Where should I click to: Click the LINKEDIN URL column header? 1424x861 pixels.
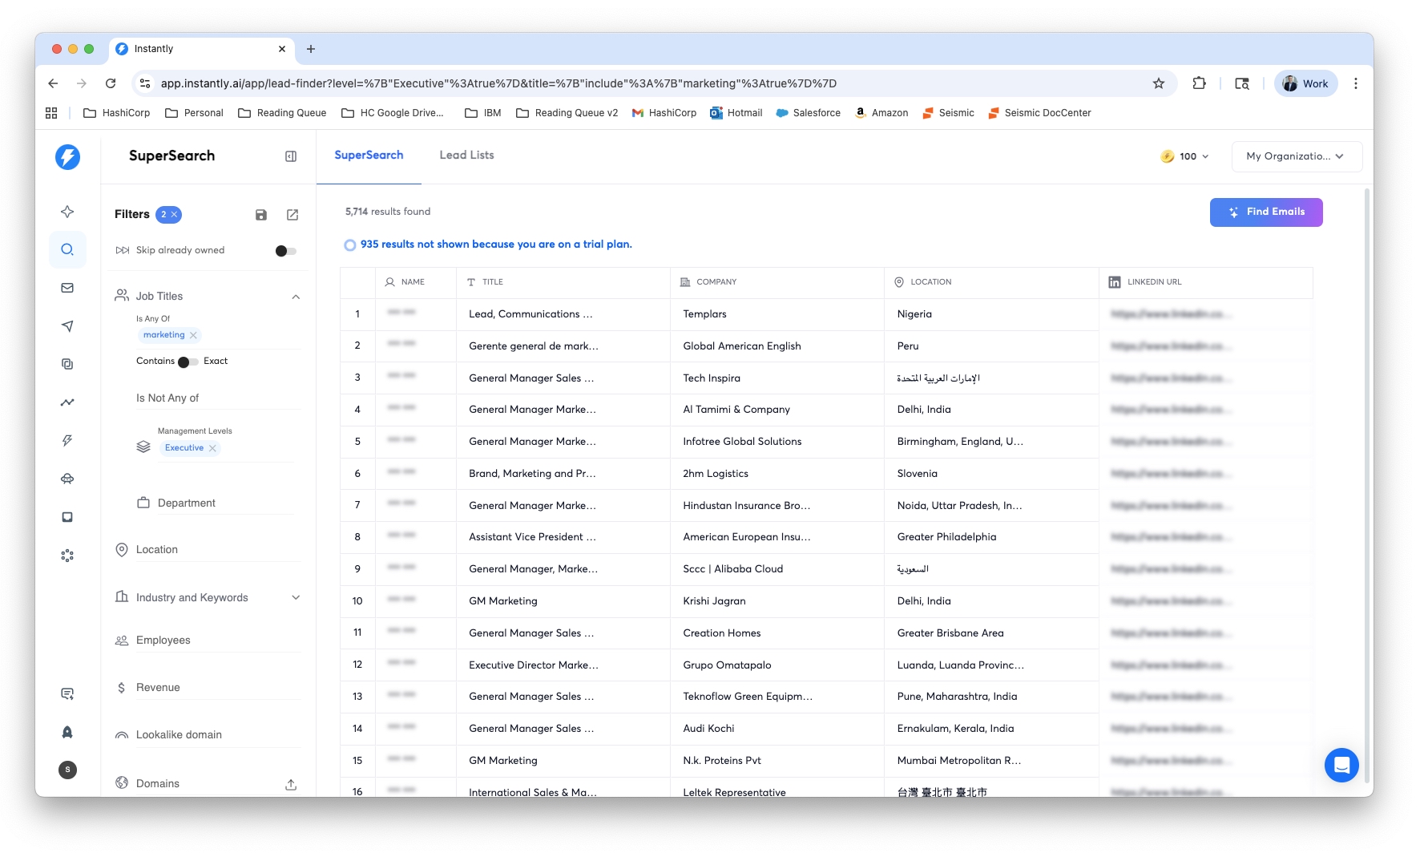coord(1206,282)
